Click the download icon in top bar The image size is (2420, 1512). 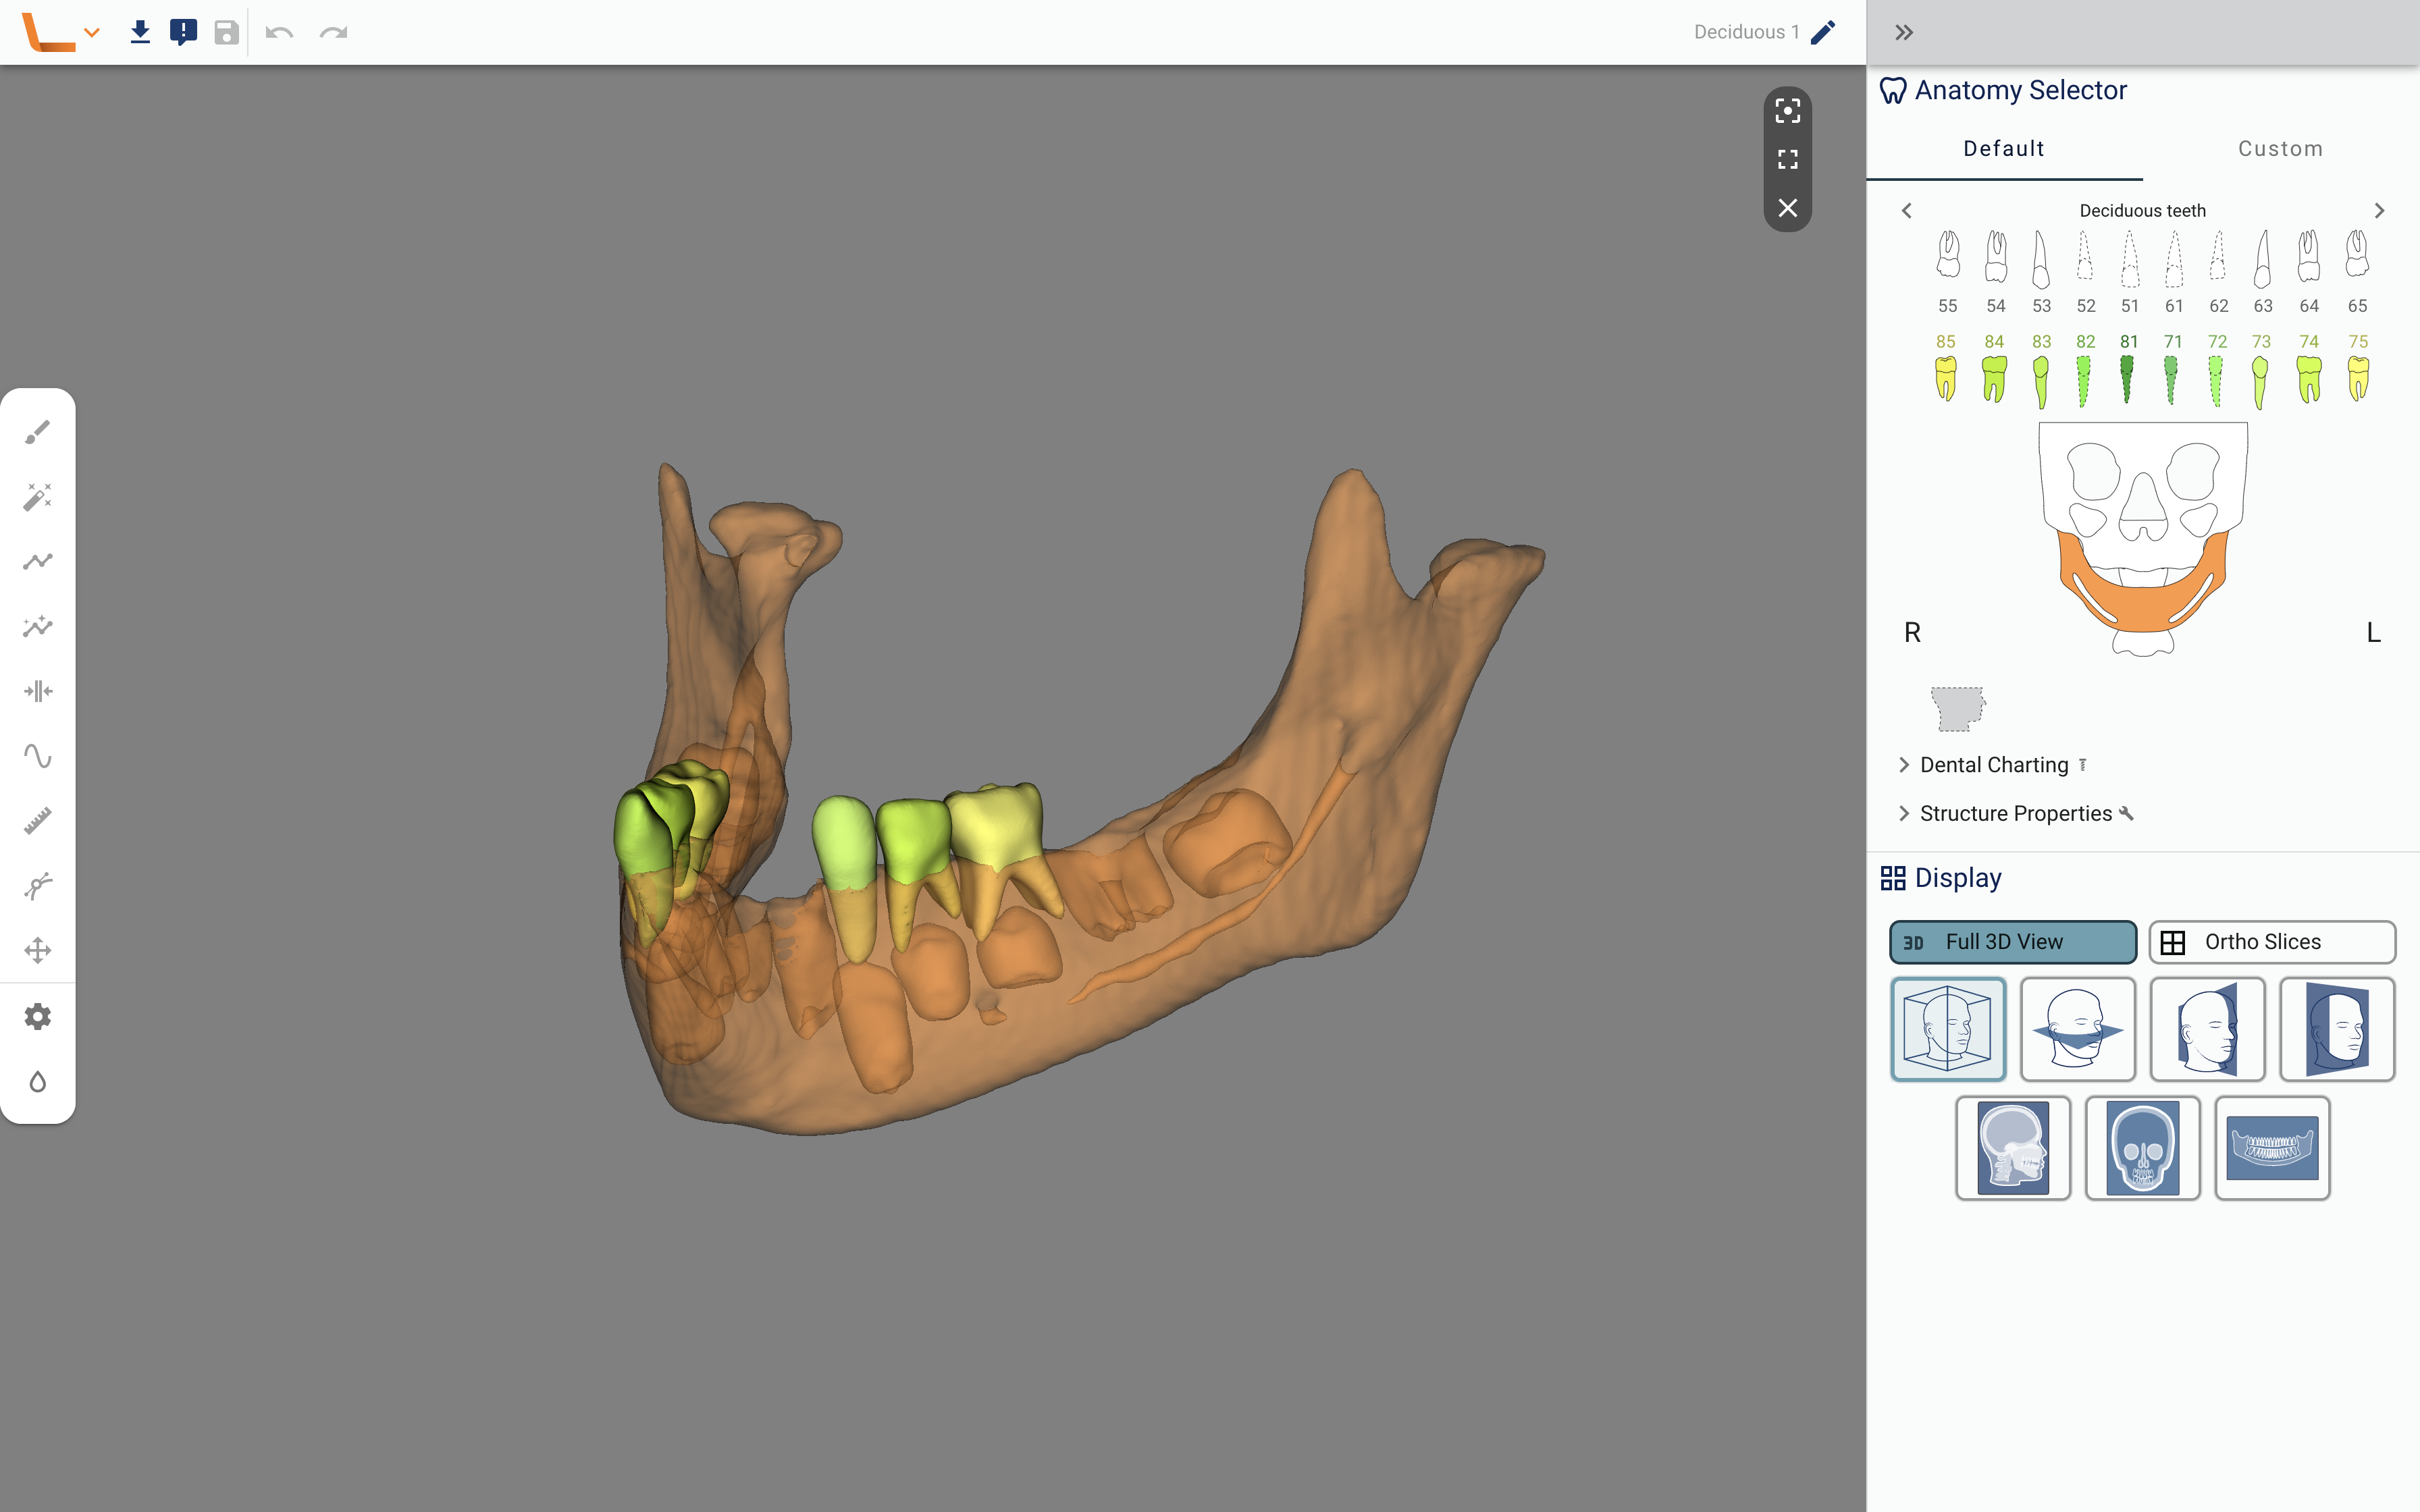(140, 32)
